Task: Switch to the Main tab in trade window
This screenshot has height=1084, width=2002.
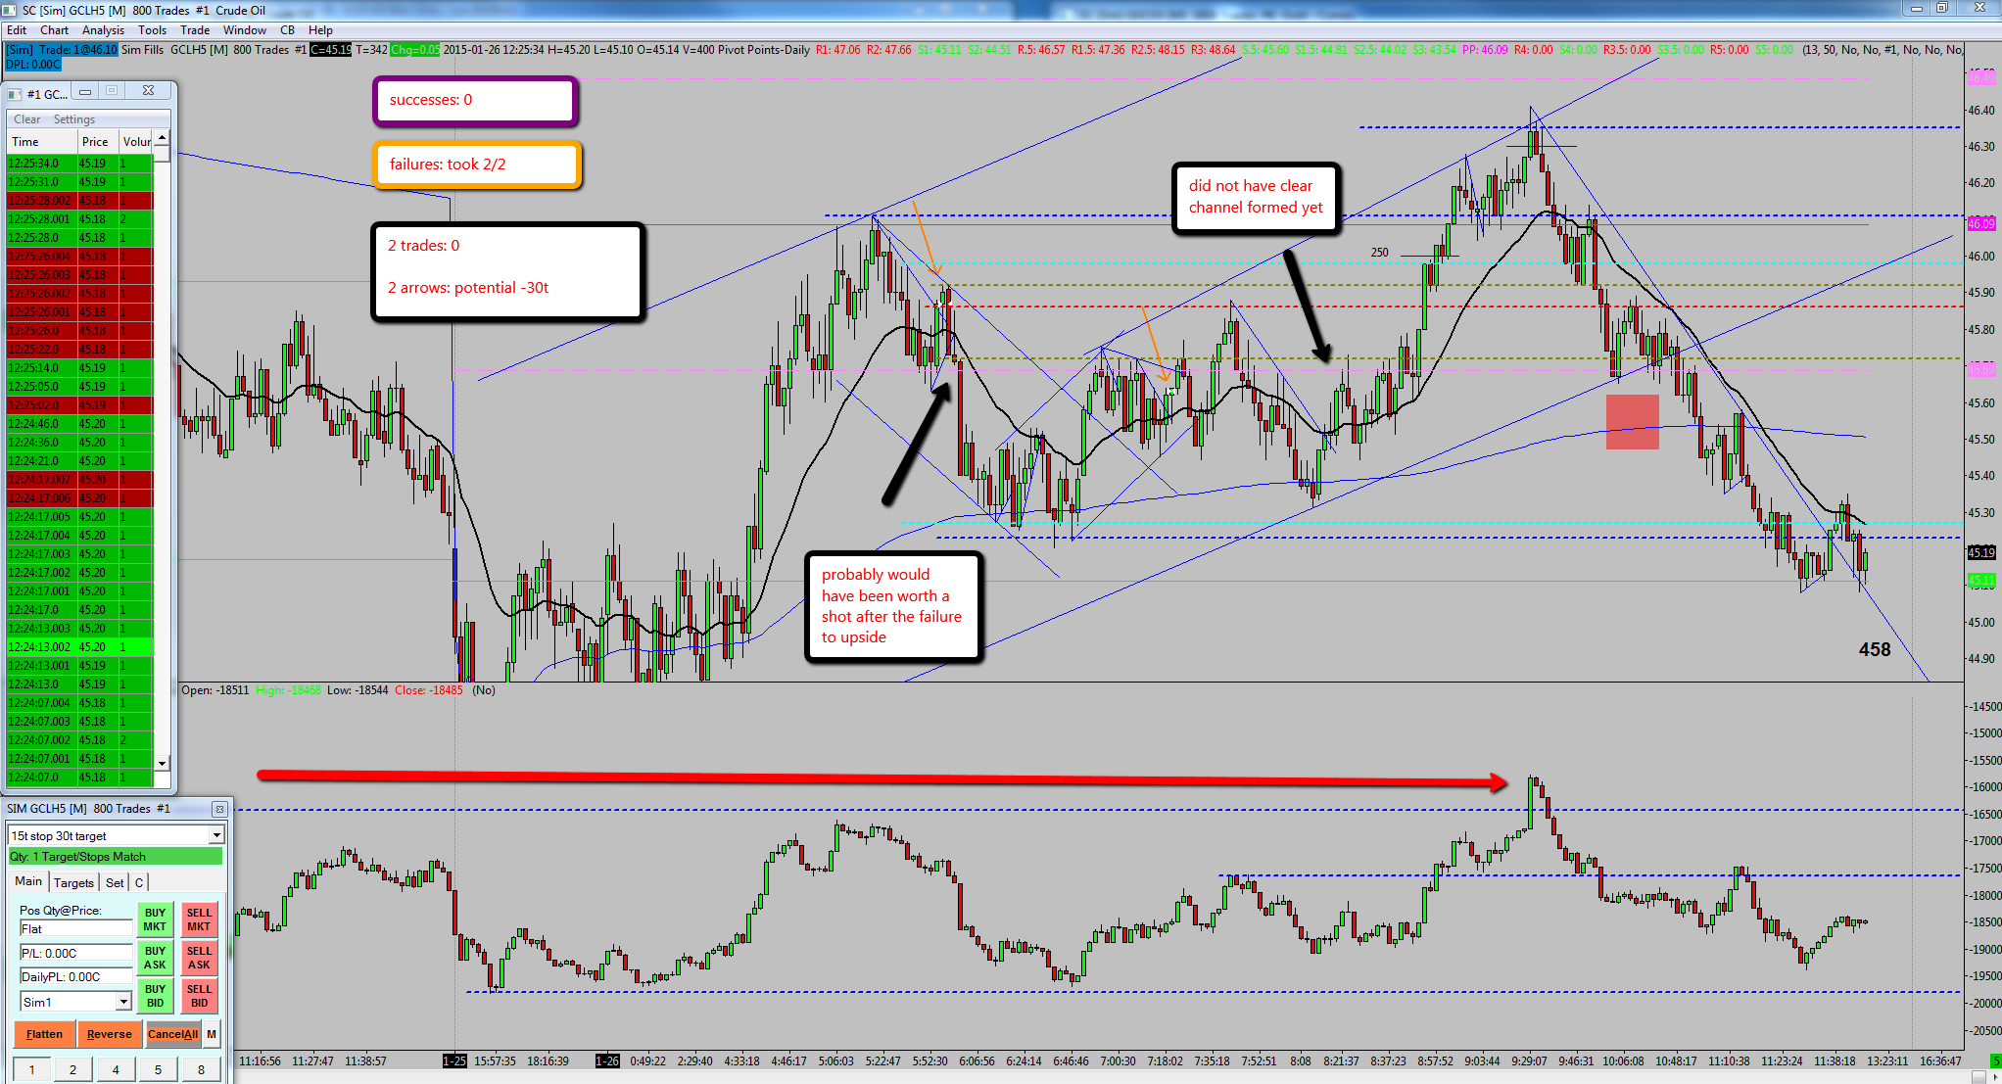Action: click(28, 881)
